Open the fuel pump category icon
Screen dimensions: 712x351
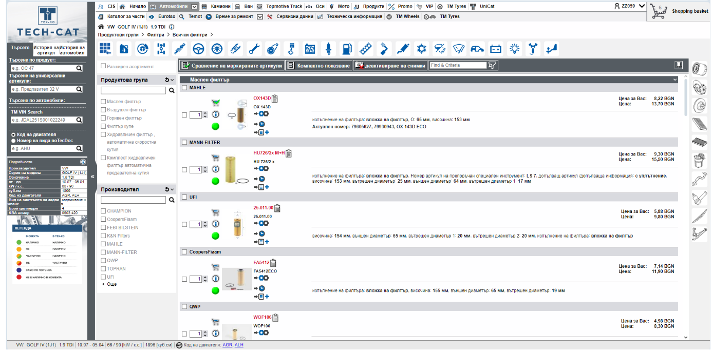click(x=347, y=49)
